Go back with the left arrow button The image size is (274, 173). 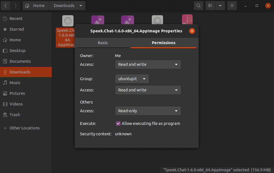6,6
